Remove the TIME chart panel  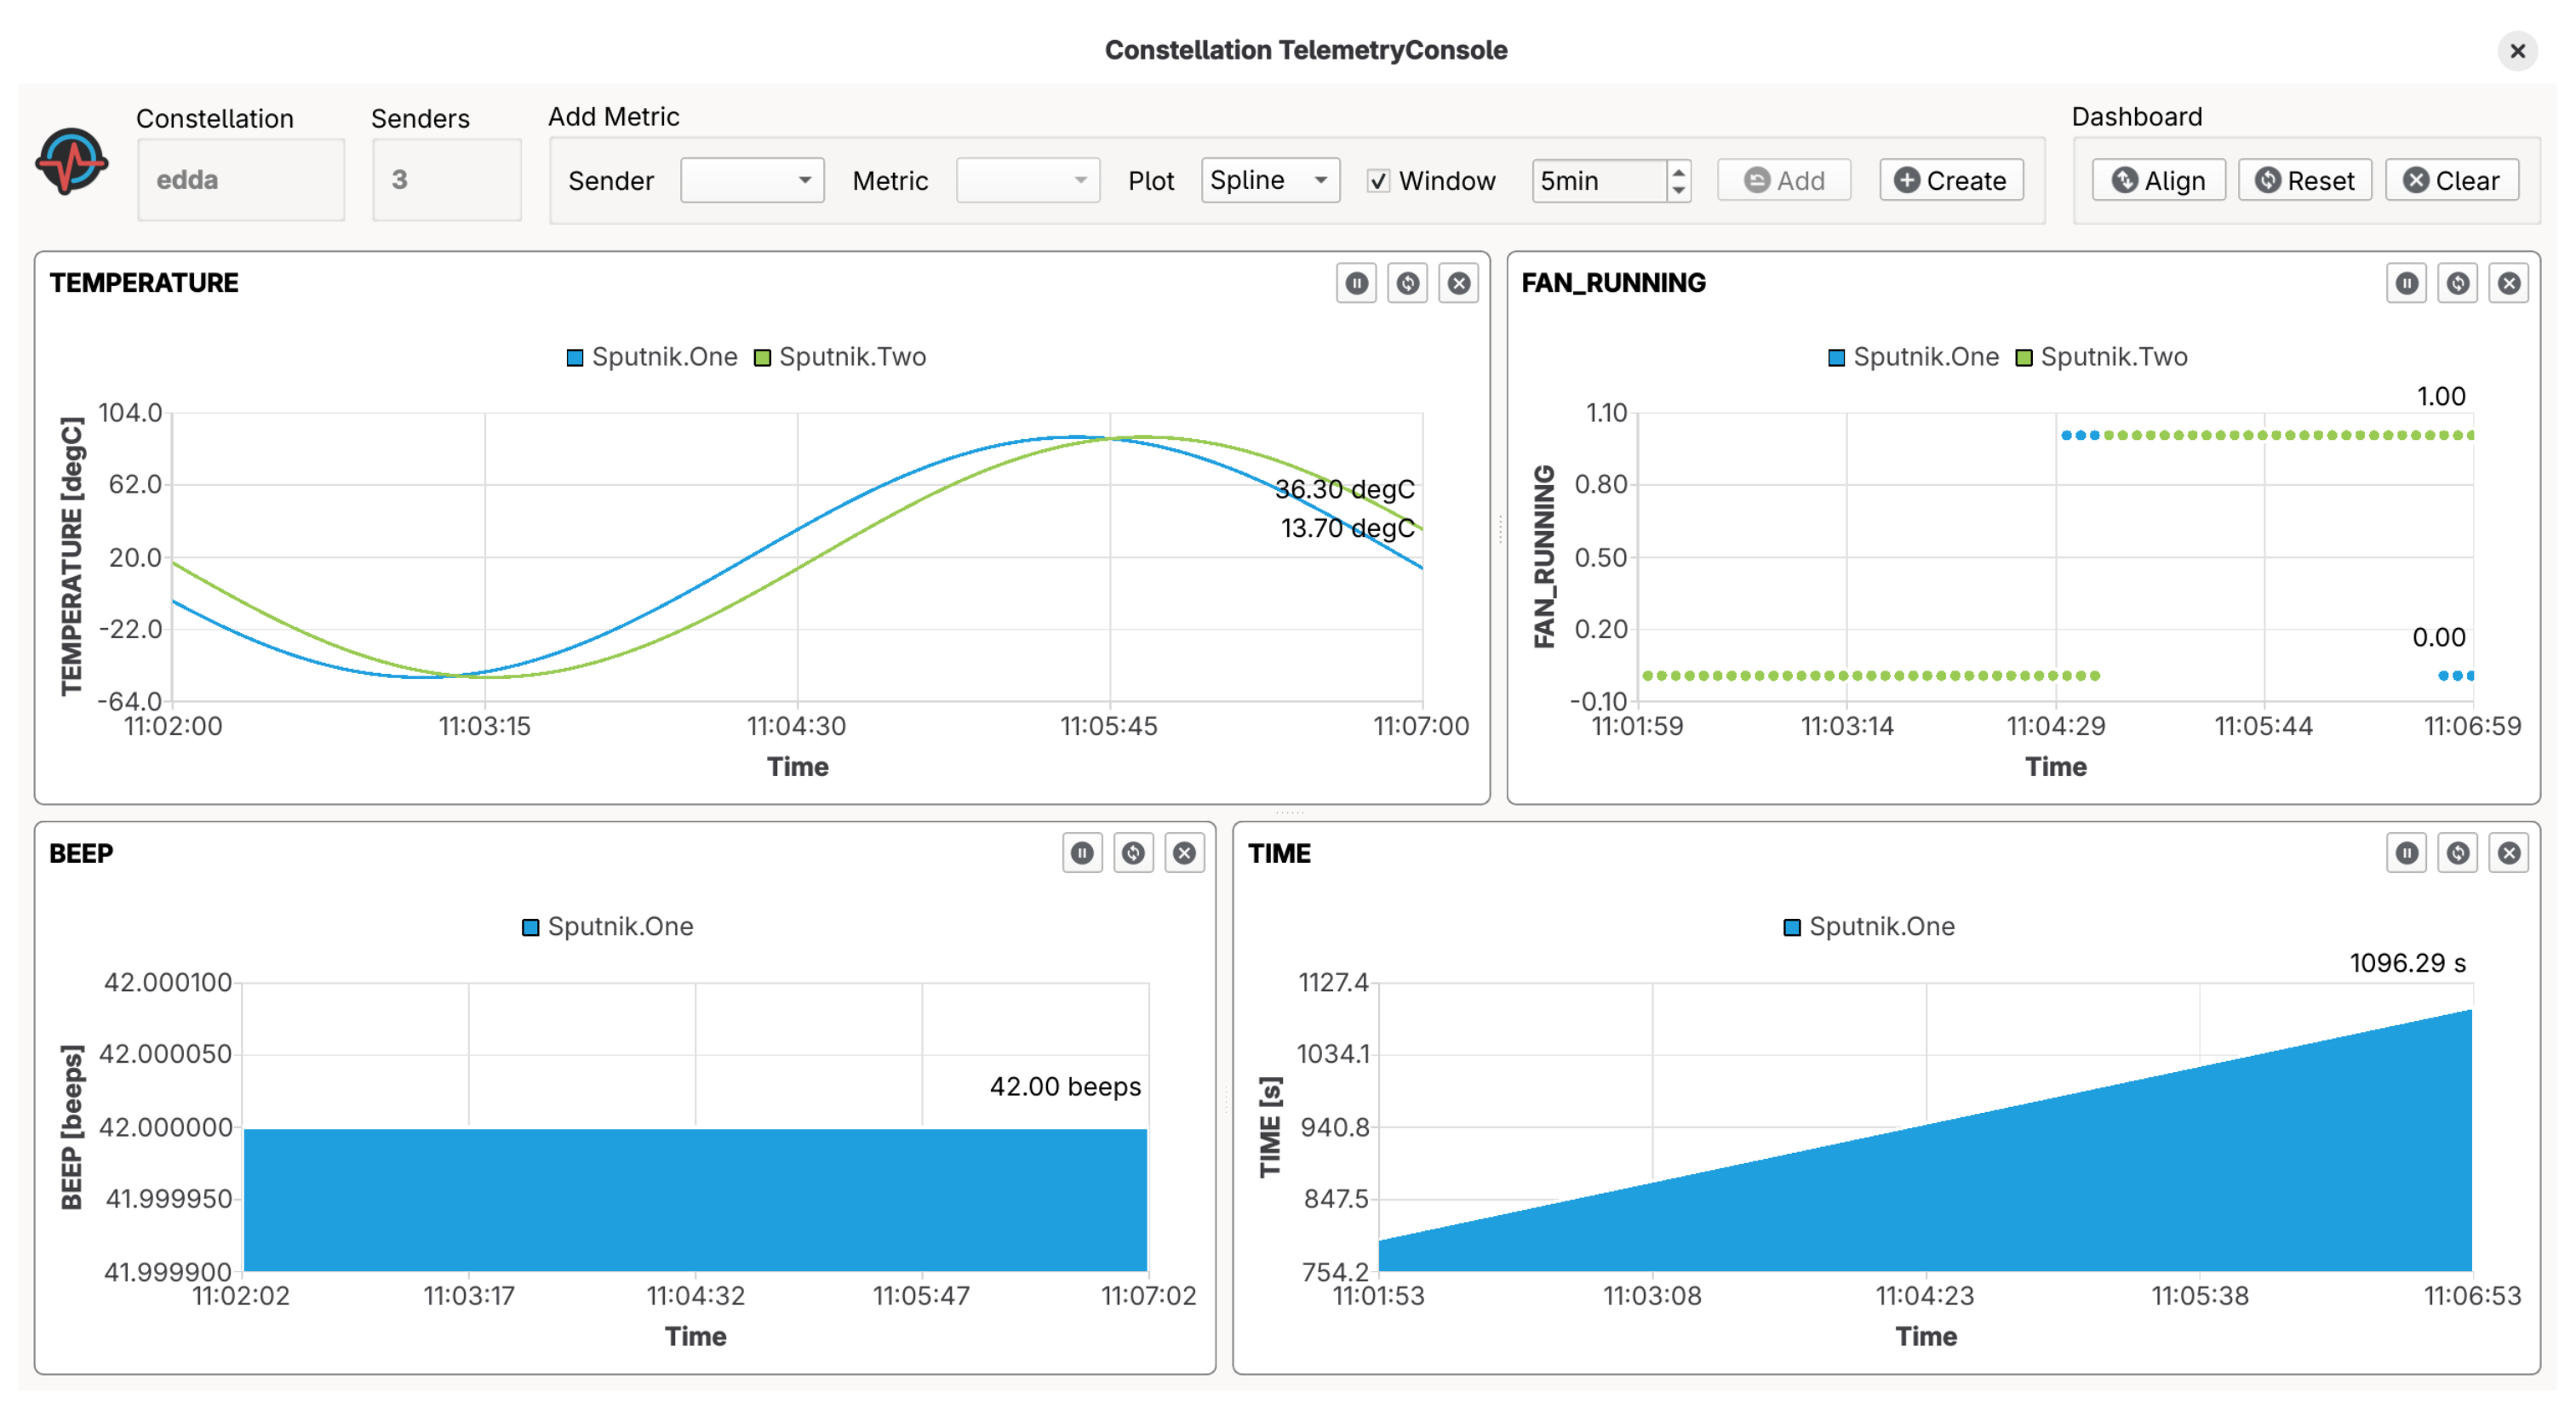2509,853
